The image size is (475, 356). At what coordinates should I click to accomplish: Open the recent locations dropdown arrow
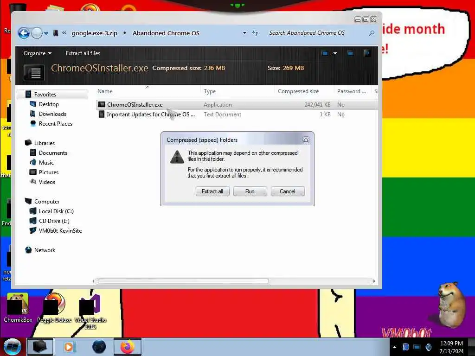46,33
